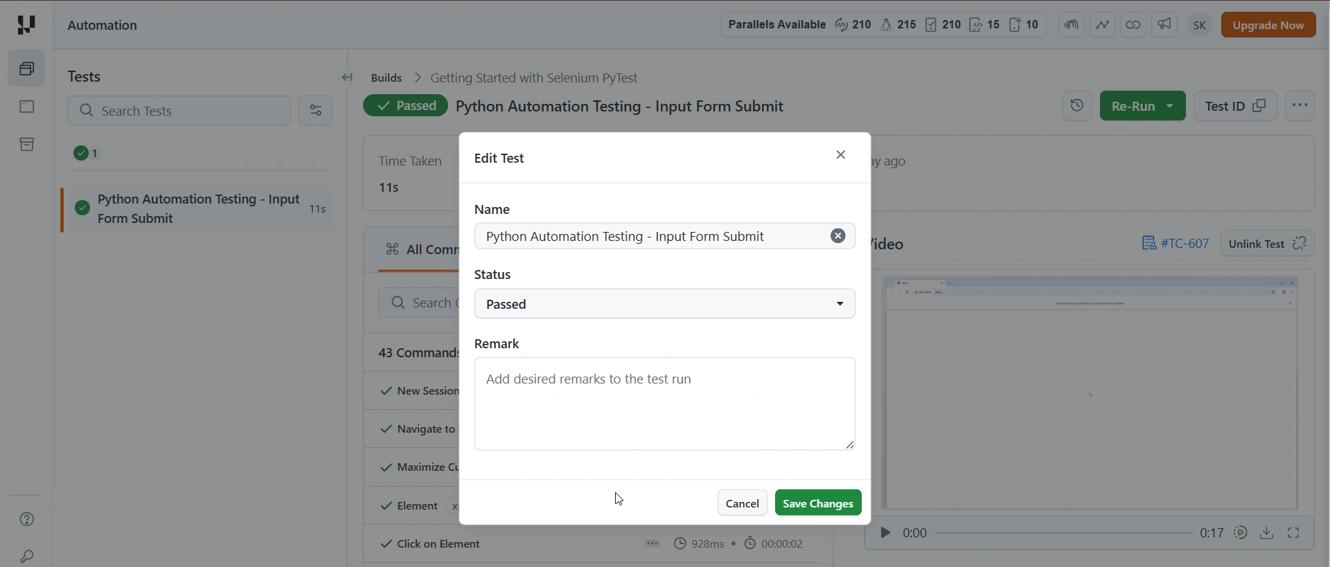Image resolution: width=1330 pixels, height=567 pixels.
Task: Open the analytics graph icon in top bar
Action: tap(1102, 25)
